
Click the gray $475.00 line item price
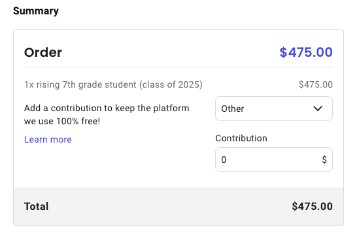coord(316,84)
